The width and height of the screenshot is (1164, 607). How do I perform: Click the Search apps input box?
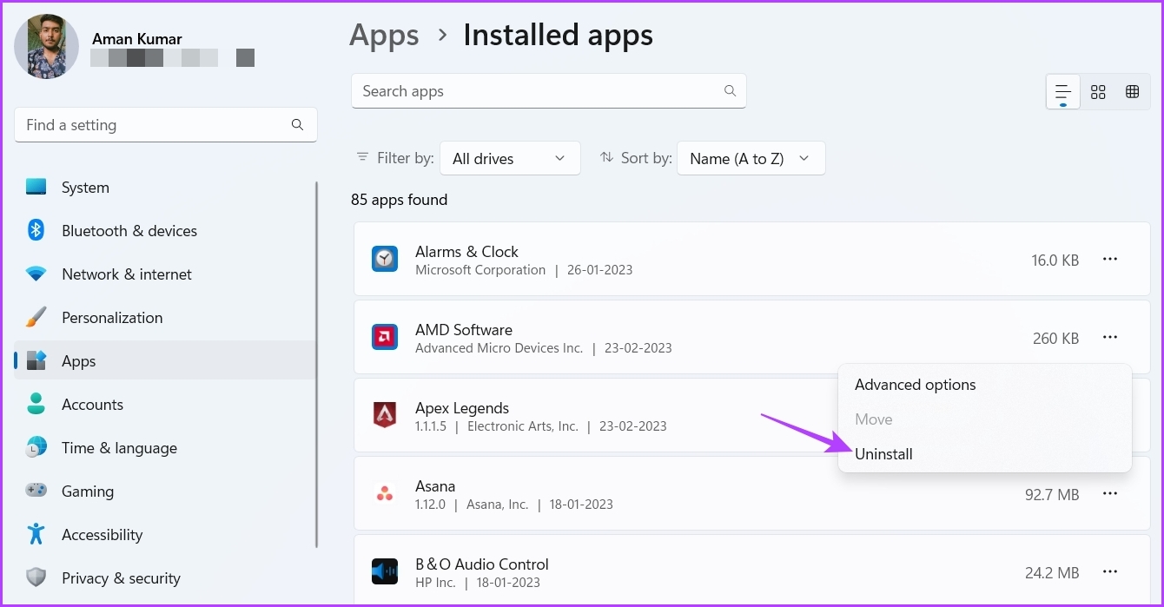coord(539,91)
